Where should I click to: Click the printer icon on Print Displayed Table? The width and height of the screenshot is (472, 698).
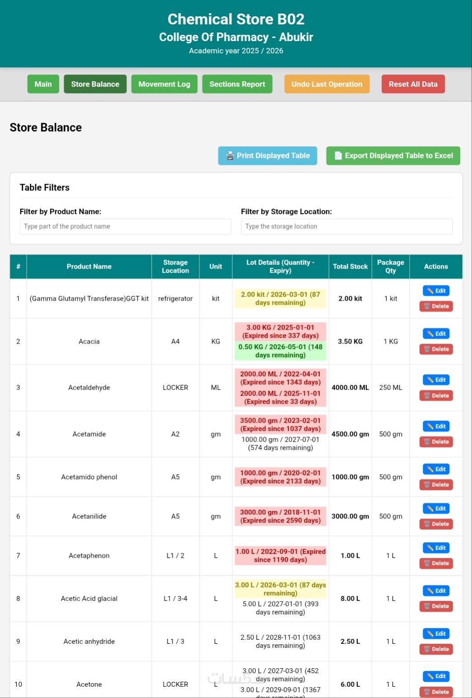(x=230, y=156)
